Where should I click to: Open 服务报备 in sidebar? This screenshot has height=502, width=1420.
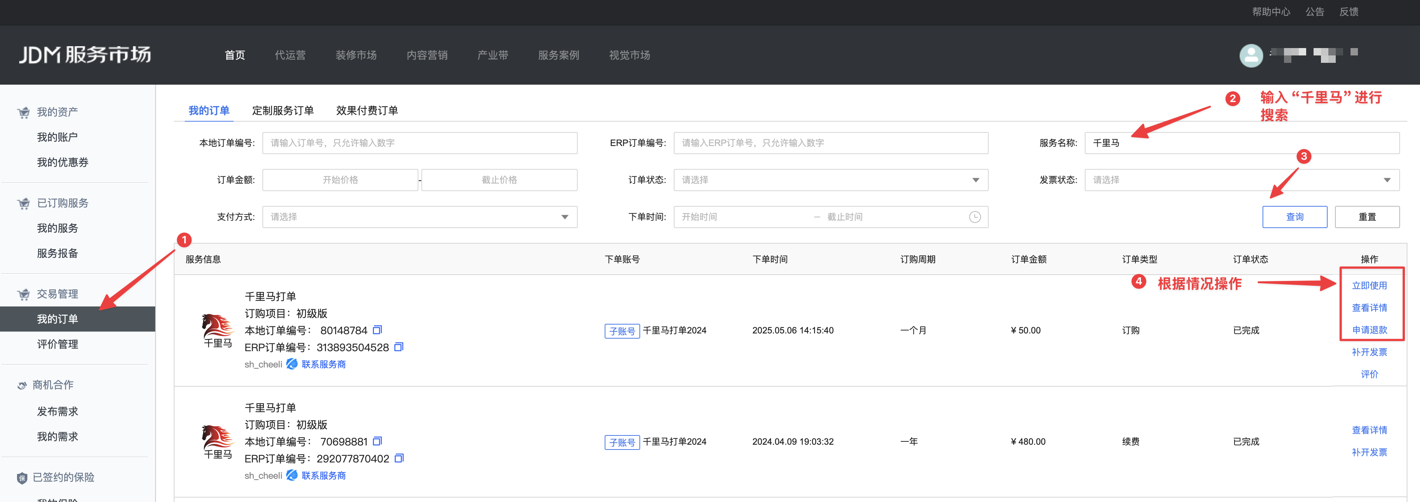pos(57,254)
